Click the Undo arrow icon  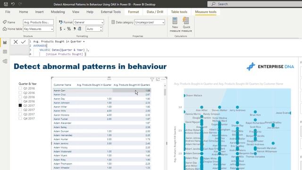(13, 4)
